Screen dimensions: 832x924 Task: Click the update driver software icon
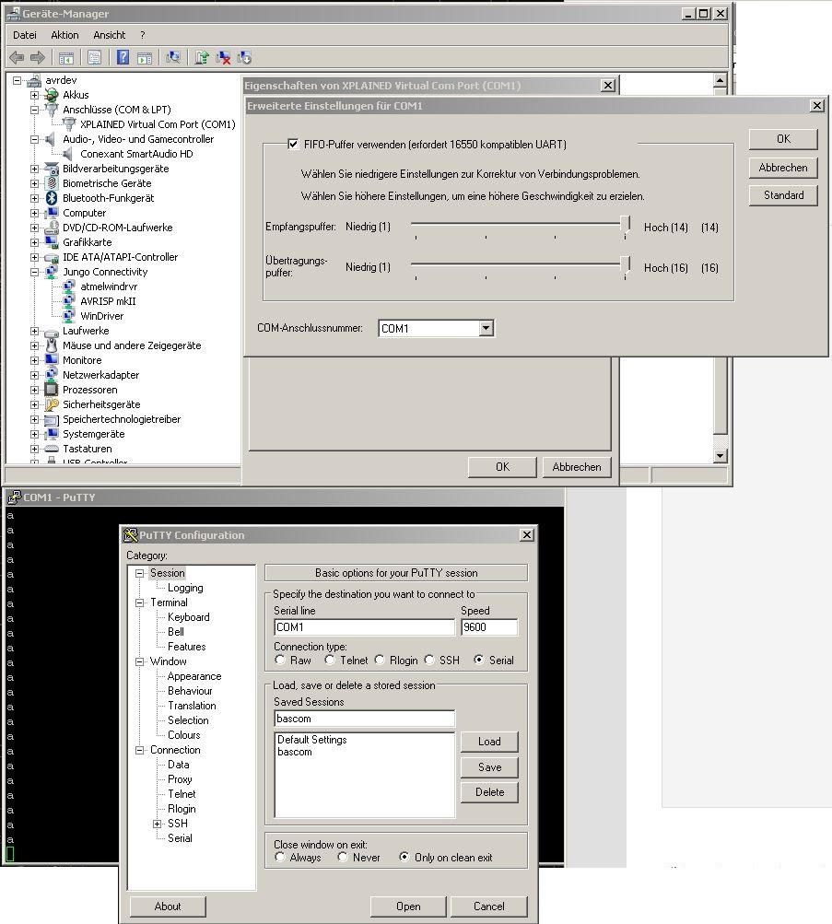pos(202,57)
